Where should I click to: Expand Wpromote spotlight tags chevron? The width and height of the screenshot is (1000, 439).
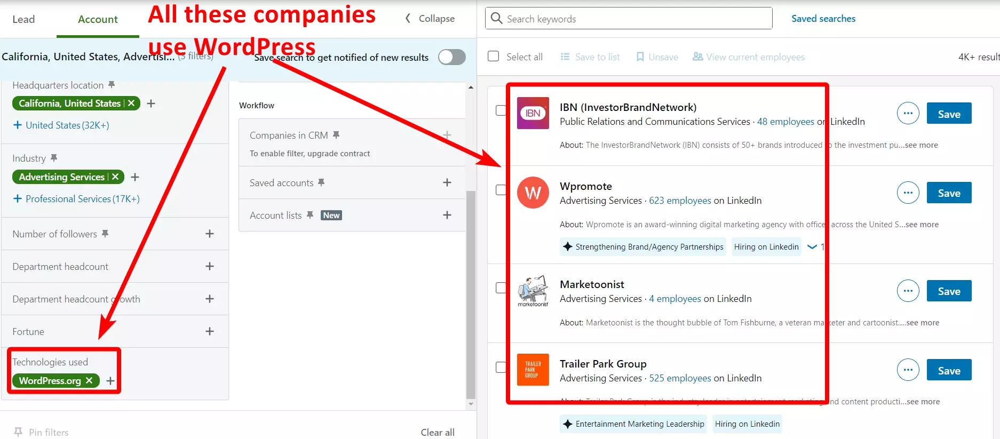[x=812, y=246]
